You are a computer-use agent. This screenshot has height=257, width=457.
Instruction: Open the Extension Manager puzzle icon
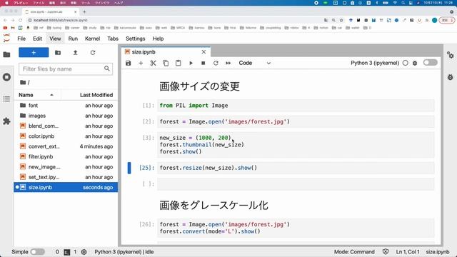click(6, 121)
